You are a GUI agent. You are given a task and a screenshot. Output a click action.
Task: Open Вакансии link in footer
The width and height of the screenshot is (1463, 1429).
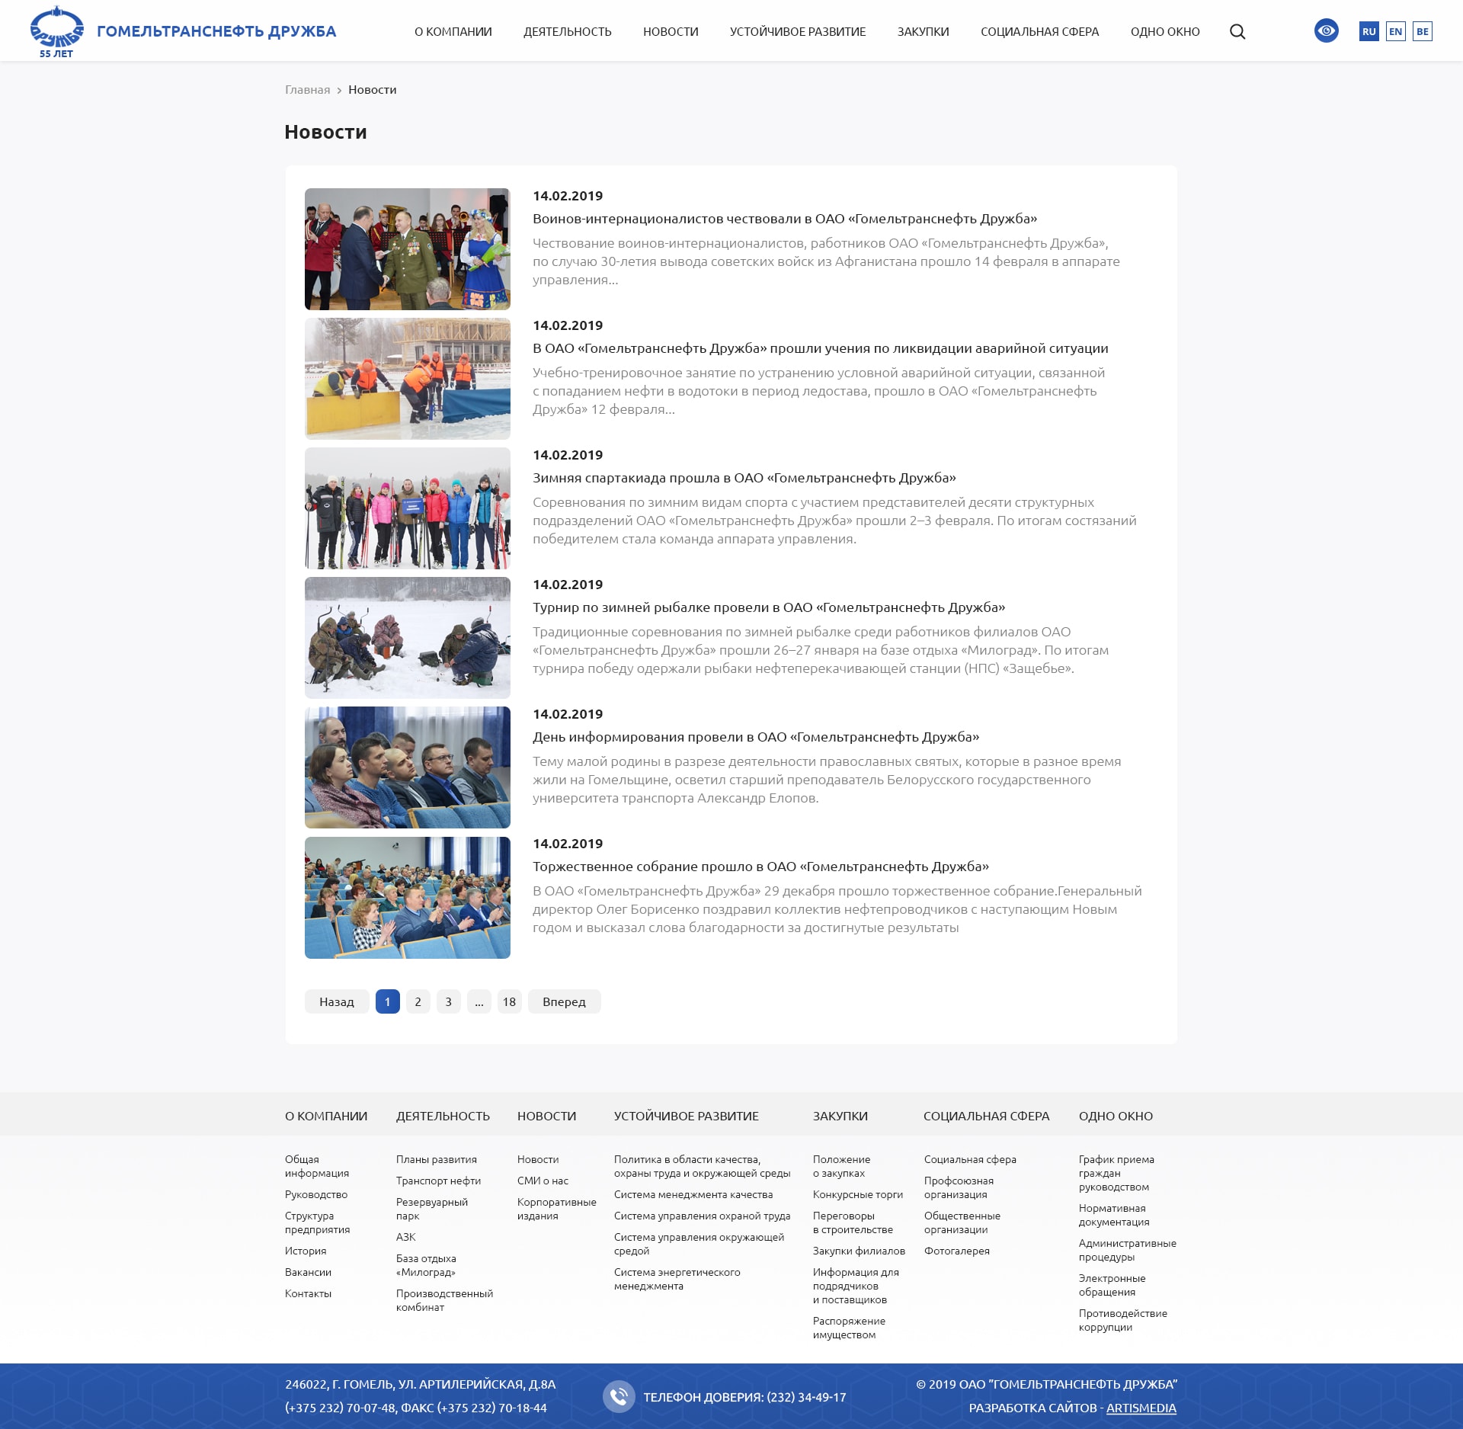tap(308, 1272)
